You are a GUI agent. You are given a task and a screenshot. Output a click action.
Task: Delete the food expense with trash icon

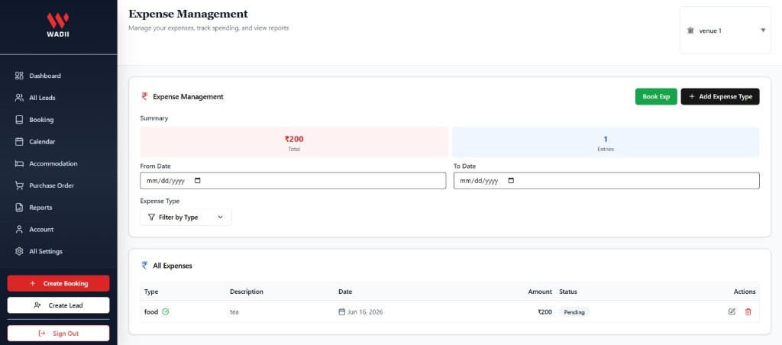748,311
